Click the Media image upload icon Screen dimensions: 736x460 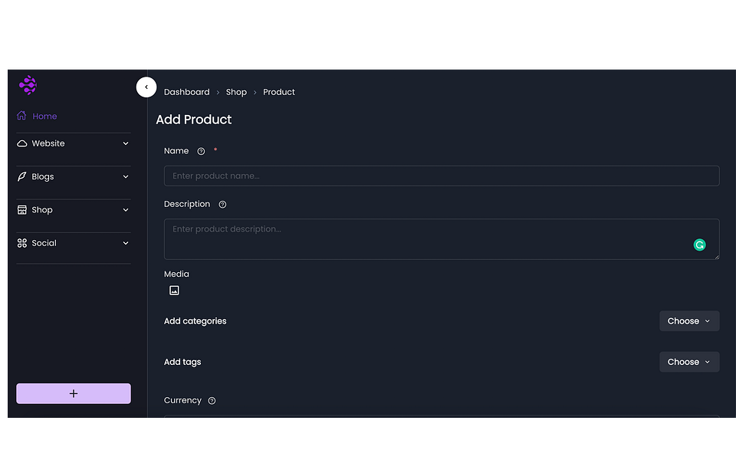coord(174,291)
